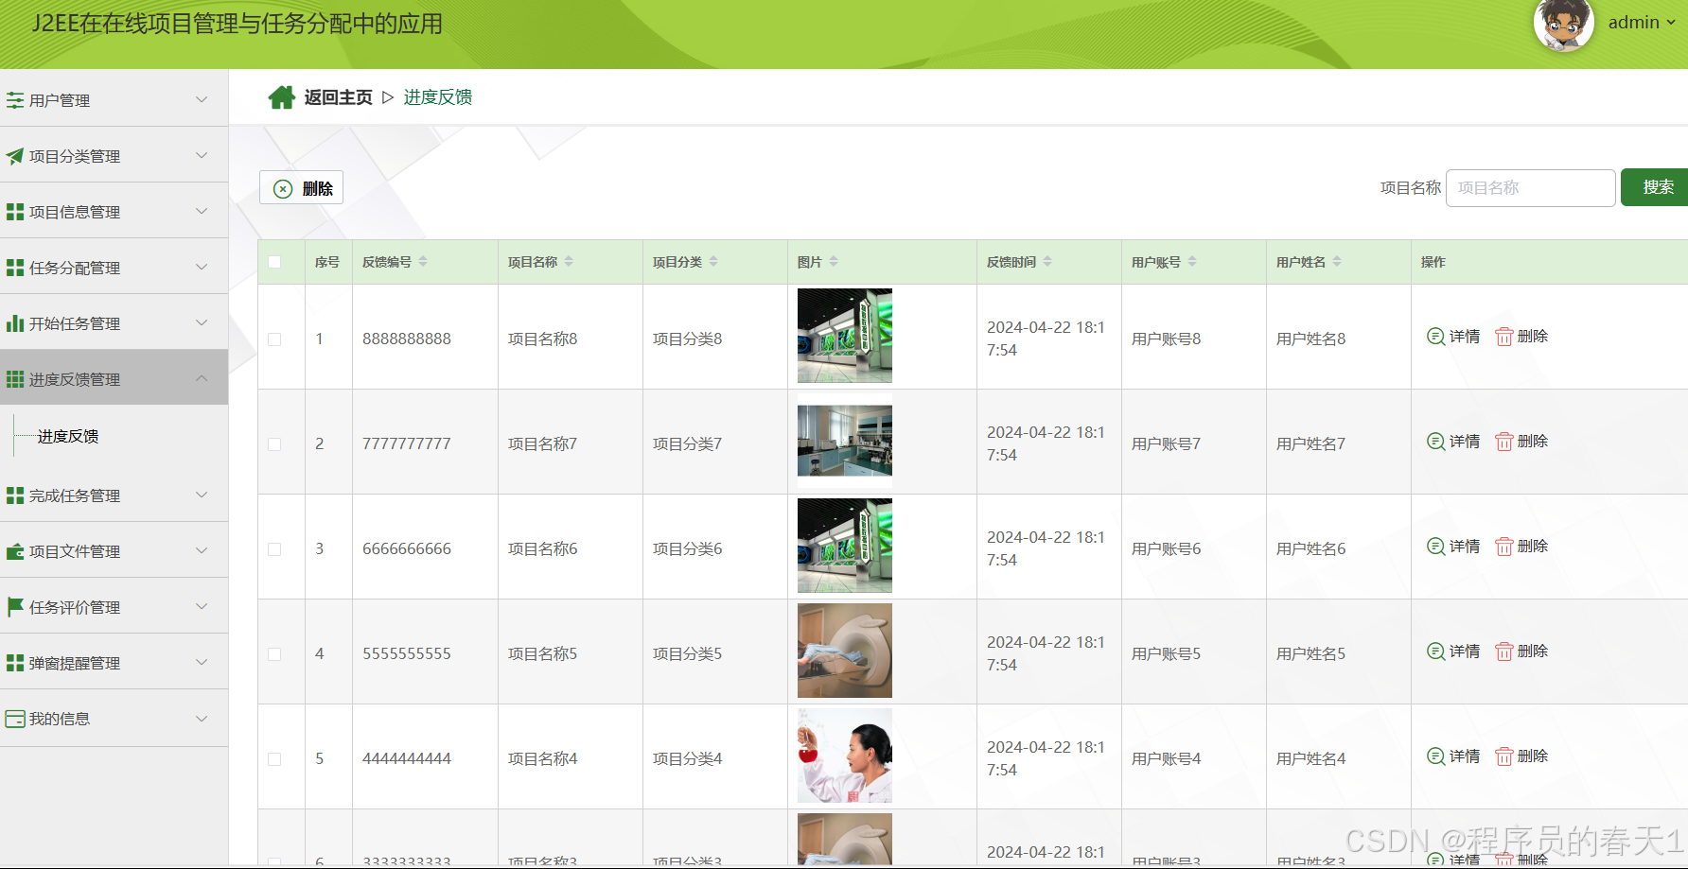
Task: Click the 项目文件管理 folder icon
Action: (x=15, y=551)
